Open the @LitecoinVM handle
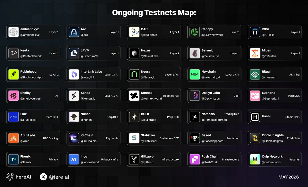The height and width of the screenshot is (187, 308). pyautogui.click(x=90, y=56)
